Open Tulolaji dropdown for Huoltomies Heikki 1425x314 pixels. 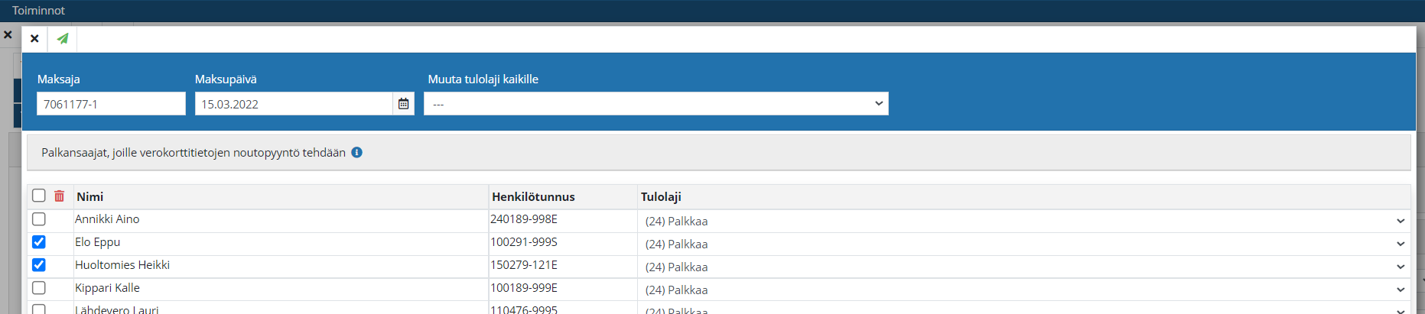1023,267
